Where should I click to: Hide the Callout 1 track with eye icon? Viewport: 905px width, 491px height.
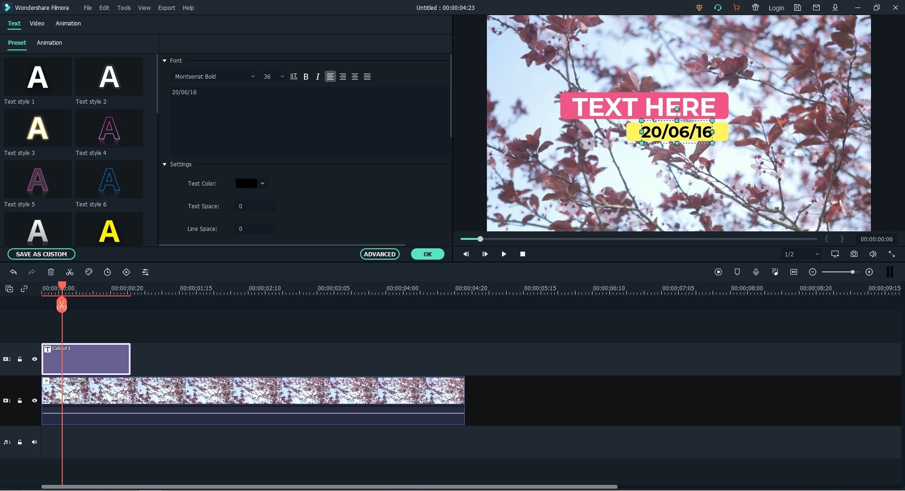[34, 360]
